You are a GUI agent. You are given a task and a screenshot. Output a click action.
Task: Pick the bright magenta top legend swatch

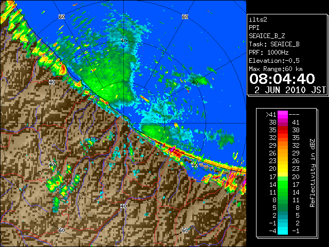(283, 114)
